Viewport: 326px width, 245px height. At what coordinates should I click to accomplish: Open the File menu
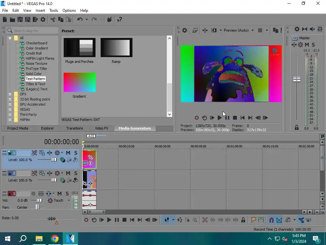click(5, 11)
